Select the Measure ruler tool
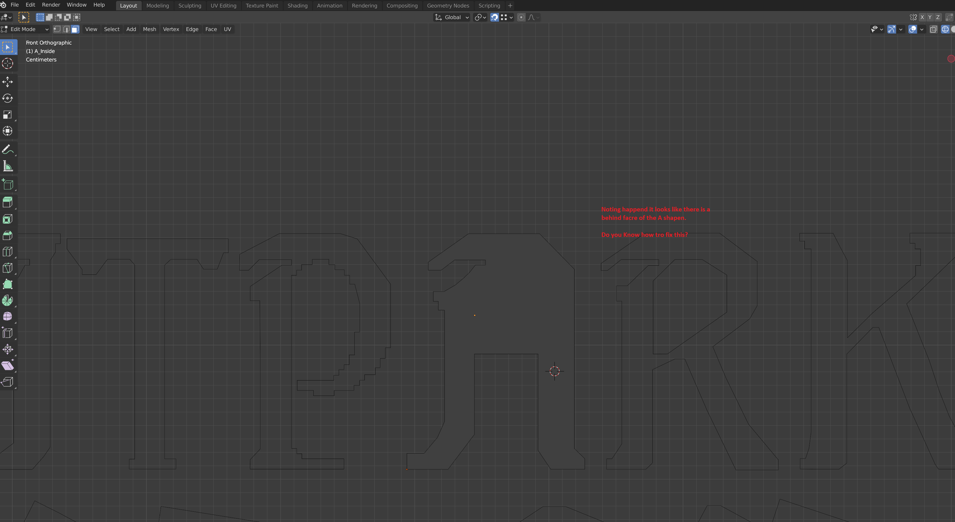The height and width of the screenshot is (522, 955). click(x=8, y=166)
